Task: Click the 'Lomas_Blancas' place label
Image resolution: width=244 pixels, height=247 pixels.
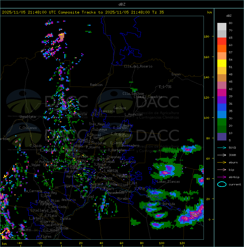Action: 168,182
